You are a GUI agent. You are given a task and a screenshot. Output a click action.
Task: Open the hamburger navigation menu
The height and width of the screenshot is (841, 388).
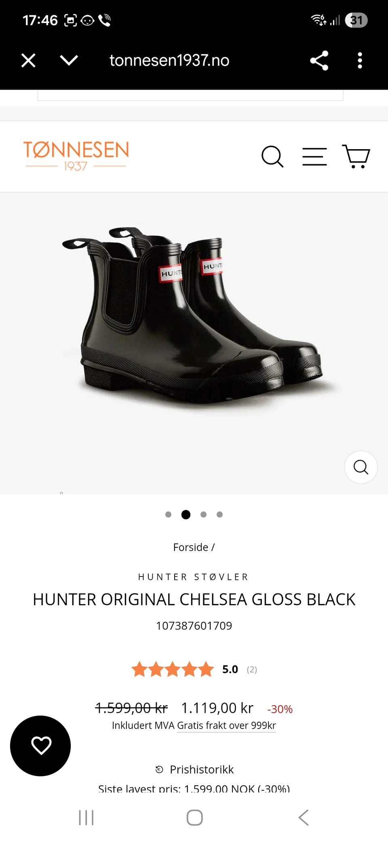click(314, 156)
